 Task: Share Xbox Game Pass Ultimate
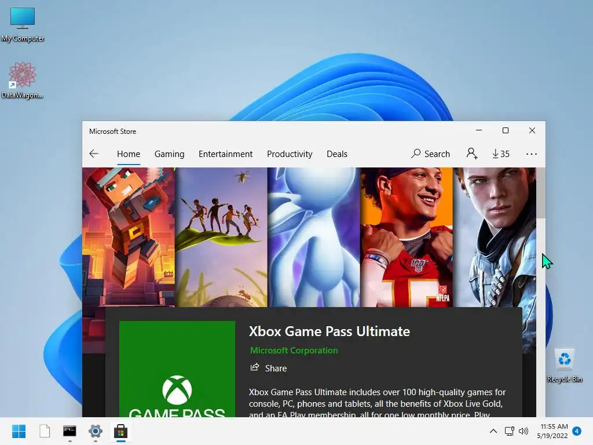[269, 368]
